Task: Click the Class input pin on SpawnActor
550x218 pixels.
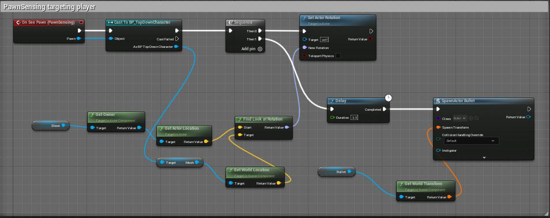Action: click(439, 119)
